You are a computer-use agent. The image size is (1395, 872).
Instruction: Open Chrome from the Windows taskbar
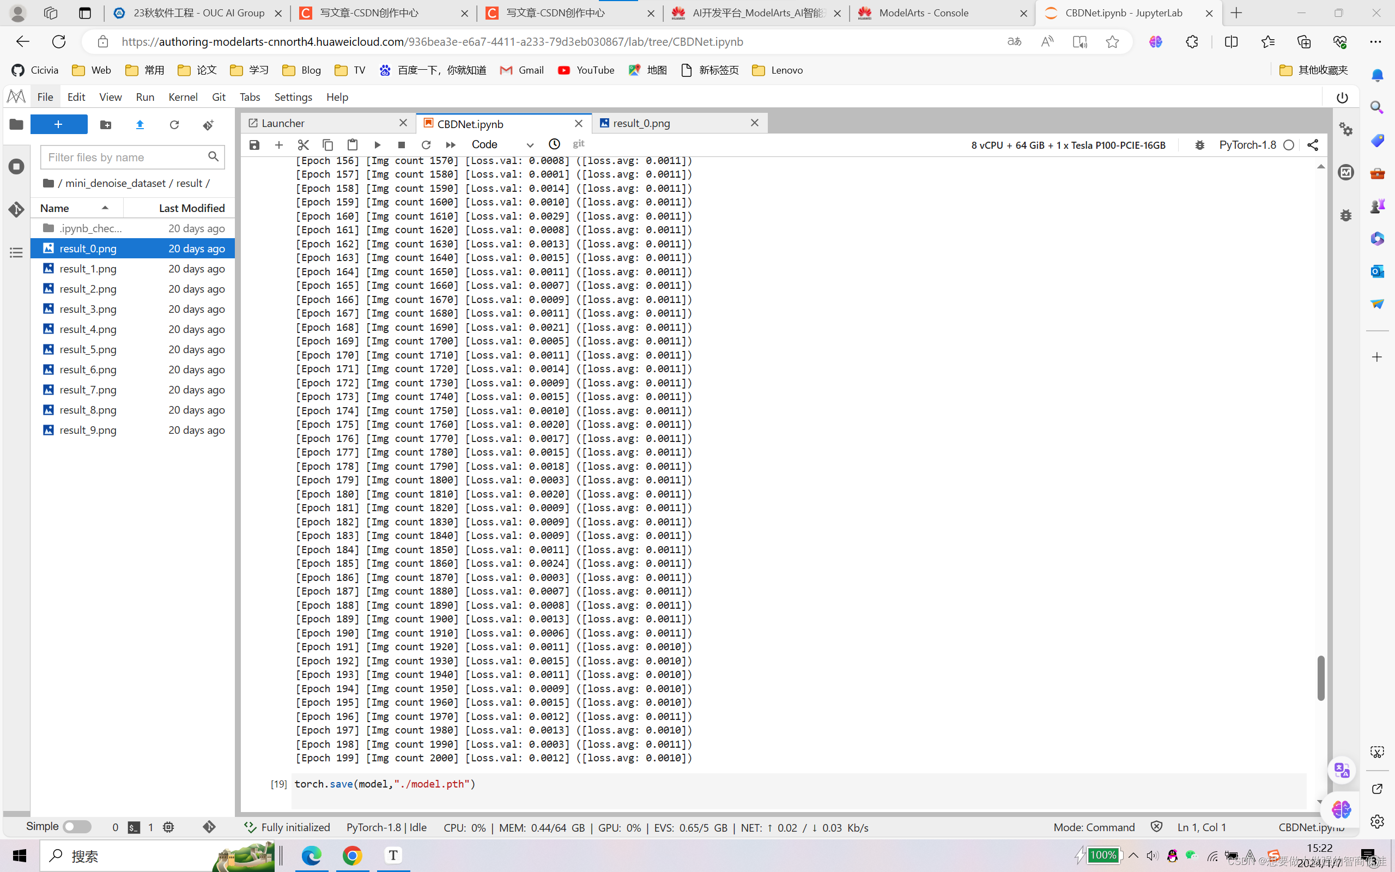point(352,855)
